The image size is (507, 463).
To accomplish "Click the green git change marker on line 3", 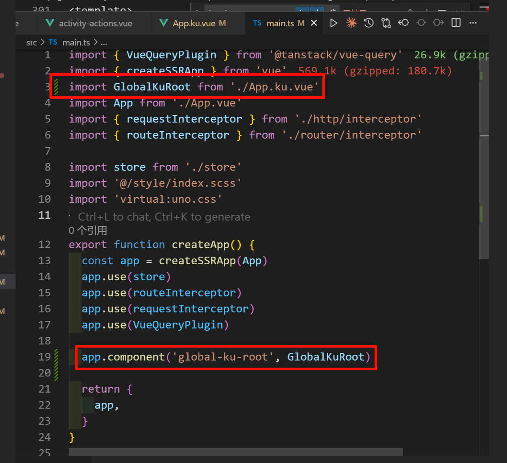I will tap(56, 87).
